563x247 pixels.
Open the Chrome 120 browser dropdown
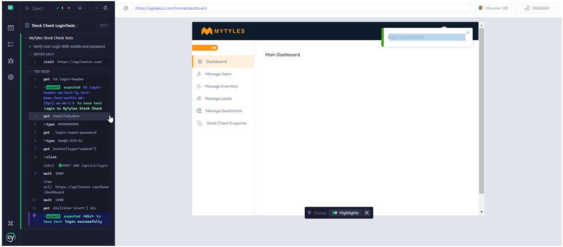coord(496,8)
